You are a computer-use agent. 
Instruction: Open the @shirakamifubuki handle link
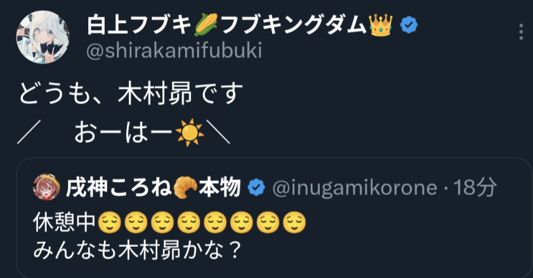pyautogui.click(x=173, y=51)
